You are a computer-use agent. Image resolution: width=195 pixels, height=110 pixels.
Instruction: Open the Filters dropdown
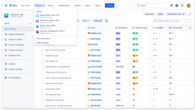click(x=51, y=6)
